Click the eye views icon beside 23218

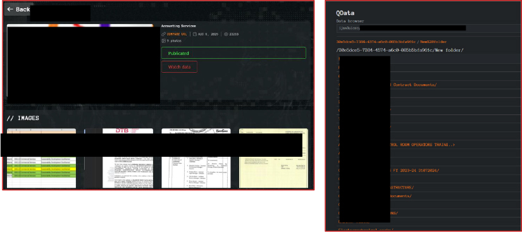(x=226, y=34)
